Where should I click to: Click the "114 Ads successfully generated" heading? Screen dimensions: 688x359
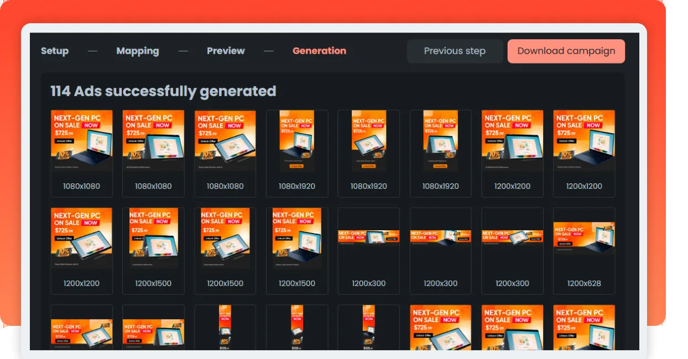[163, 91]
